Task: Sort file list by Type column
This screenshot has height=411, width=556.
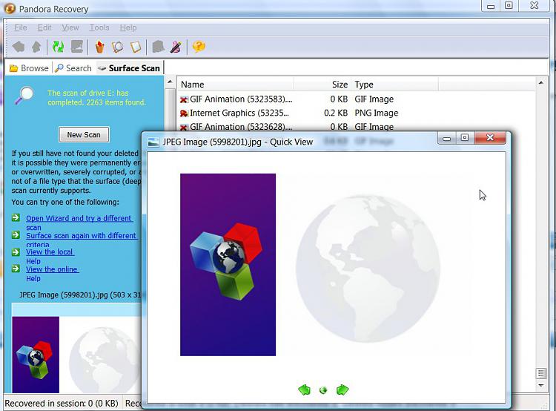Action: pos(394,85)
